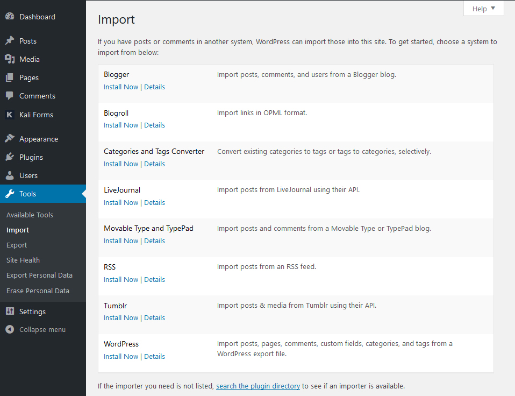Click the Appearance paintbrush icon

click(x=10, y=138)
